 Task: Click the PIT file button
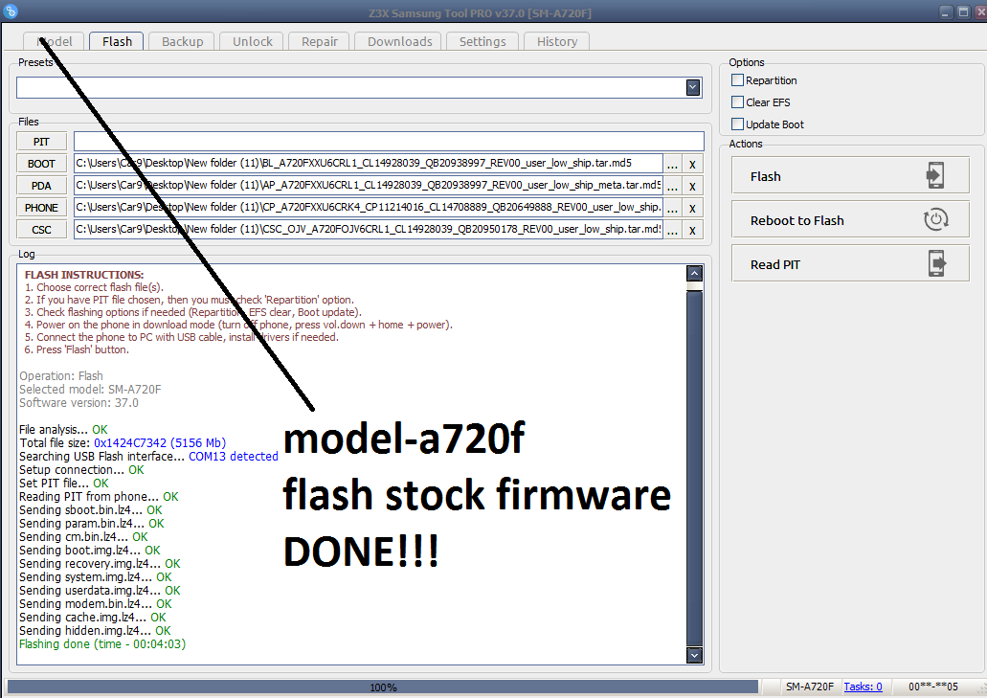[41, 142]
